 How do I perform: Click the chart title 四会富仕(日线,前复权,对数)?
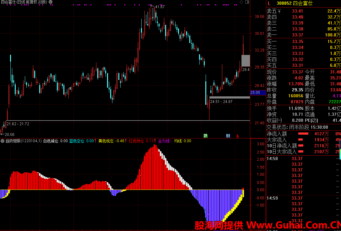24,2
